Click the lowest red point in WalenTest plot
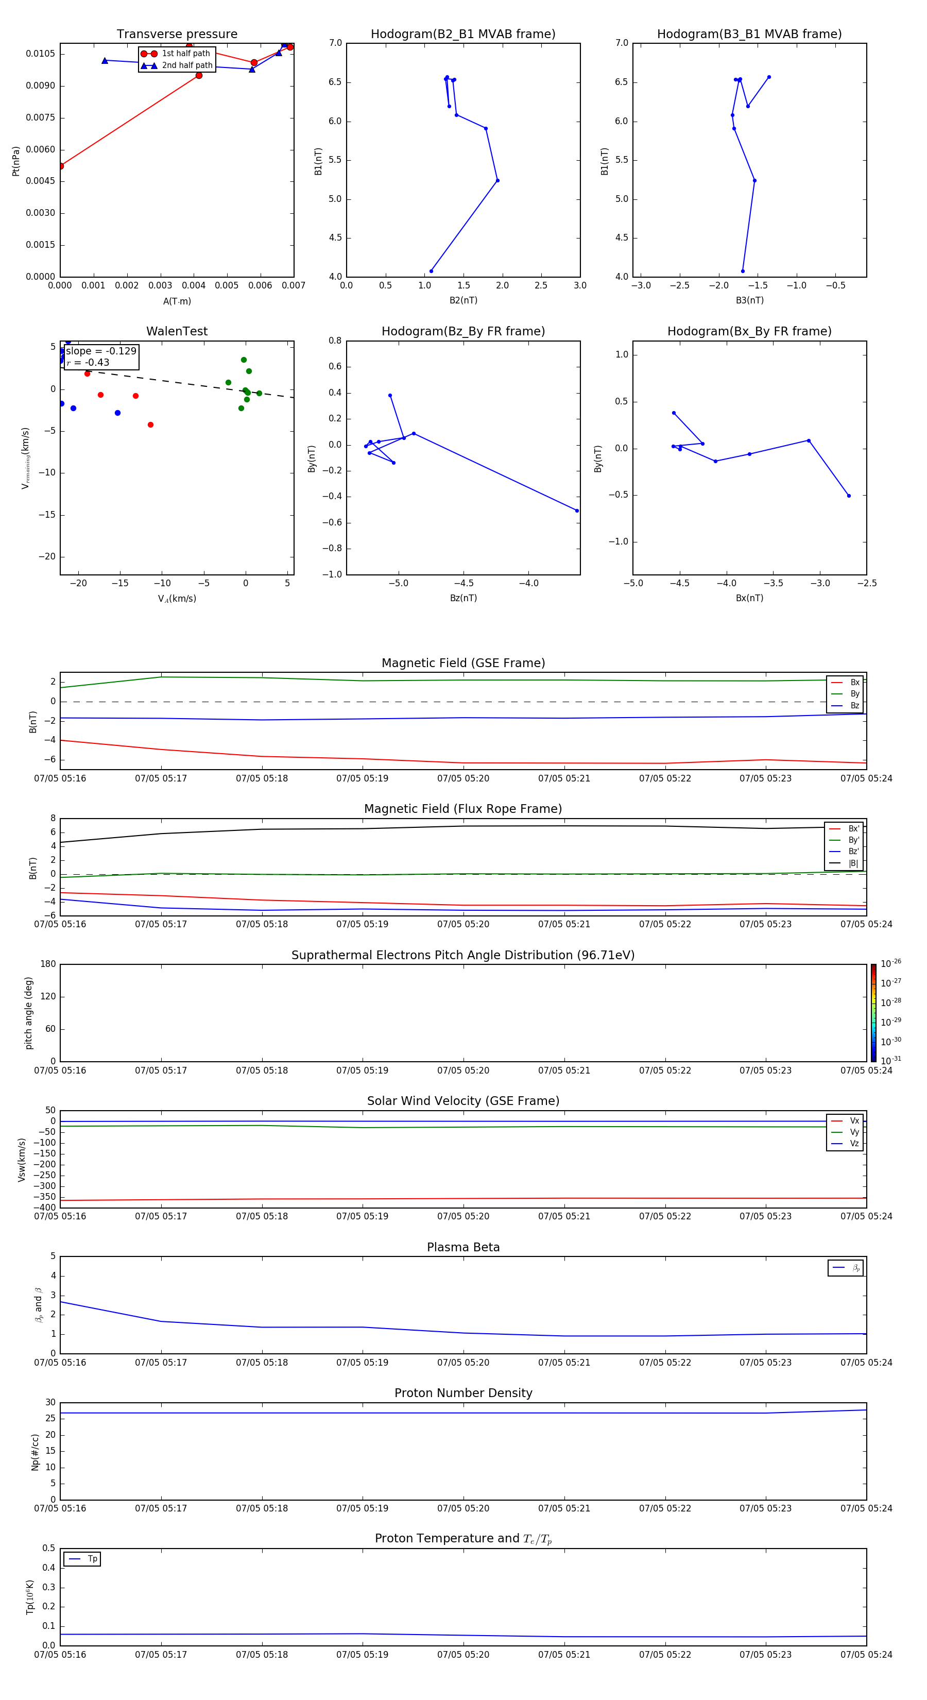Viewport: 927px width, 1700px height. (150, 425)
